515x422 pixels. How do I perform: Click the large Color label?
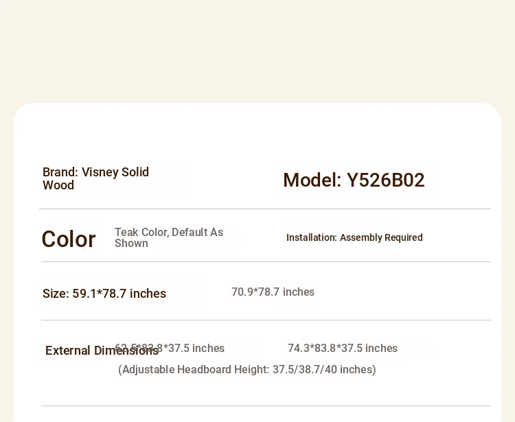click(x=69, y=239)
